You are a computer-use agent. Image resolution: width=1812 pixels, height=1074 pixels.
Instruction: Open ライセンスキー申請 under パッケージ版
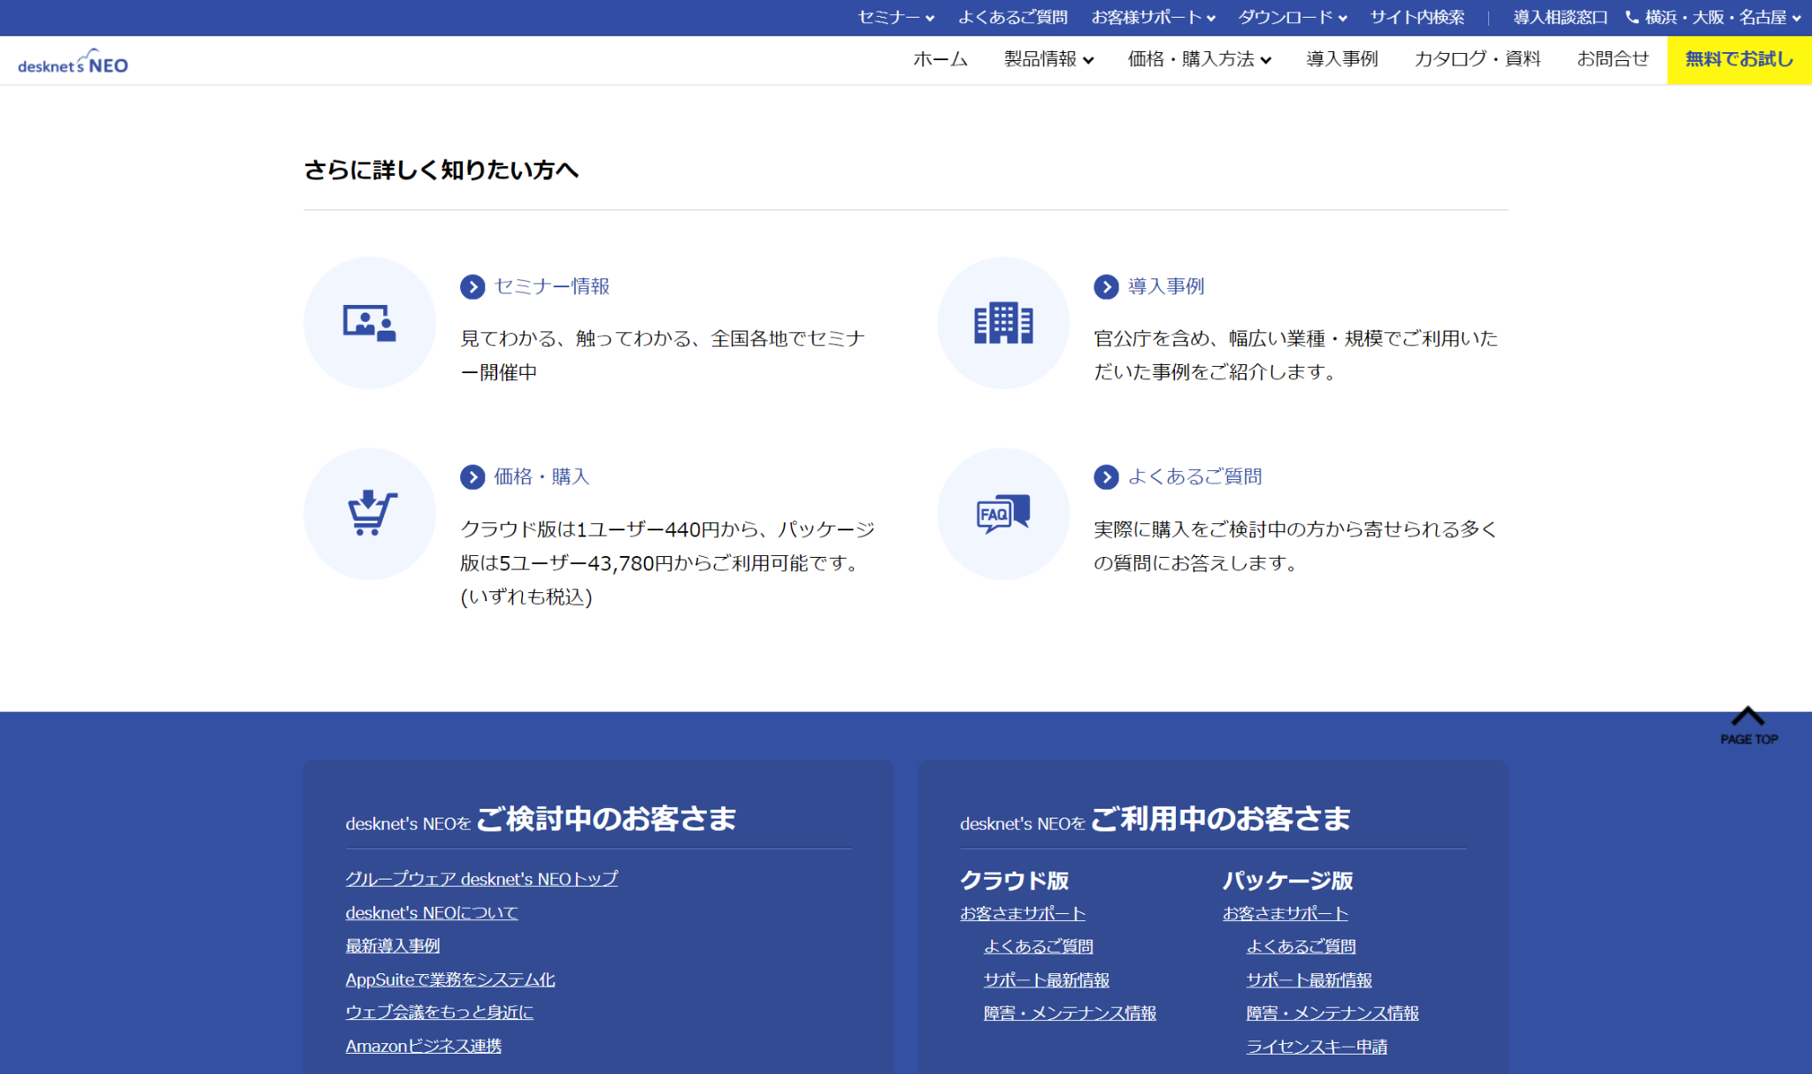[1317, 1047]
